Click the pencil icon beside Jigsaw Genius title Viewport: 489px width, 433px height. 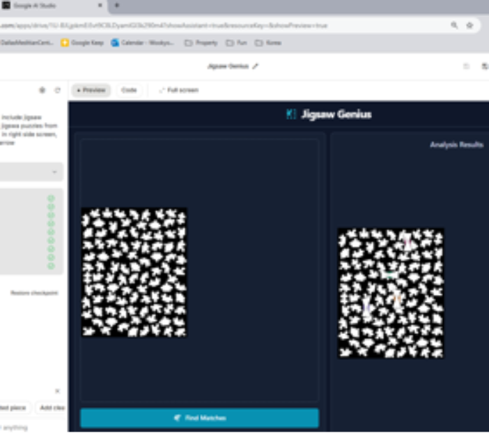coord(256,66)
